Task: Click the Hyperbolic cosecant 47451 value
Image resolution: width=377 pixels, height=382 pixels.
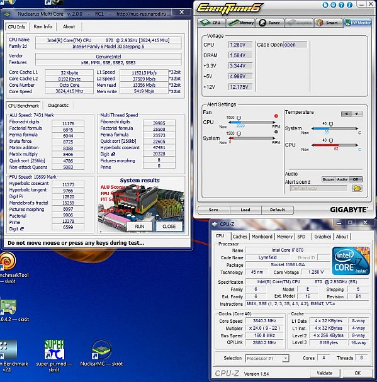Action: 159,148
